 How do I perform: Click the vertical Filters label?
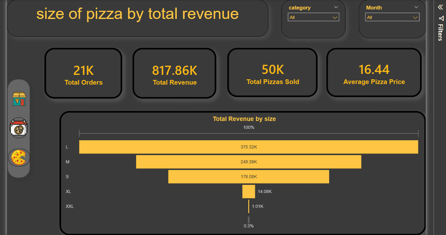[440, 33]
